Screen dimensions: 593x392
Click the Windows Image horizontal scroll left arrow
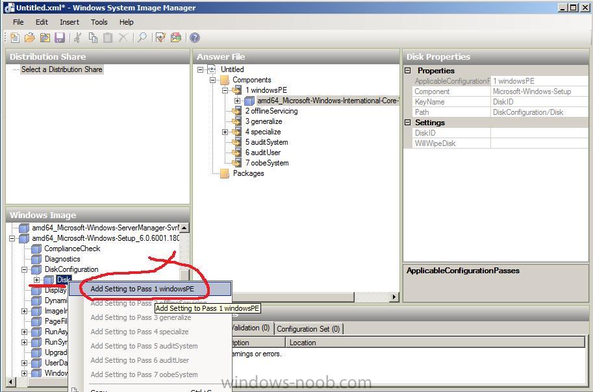10,382
